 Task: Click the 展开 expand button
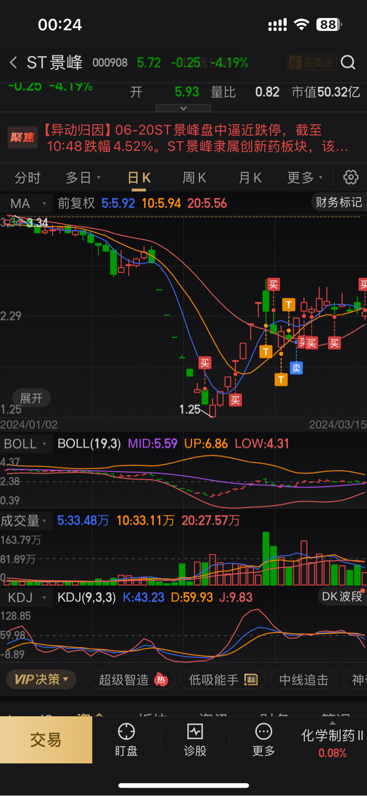pyautogui.click(x=31, y=398)
